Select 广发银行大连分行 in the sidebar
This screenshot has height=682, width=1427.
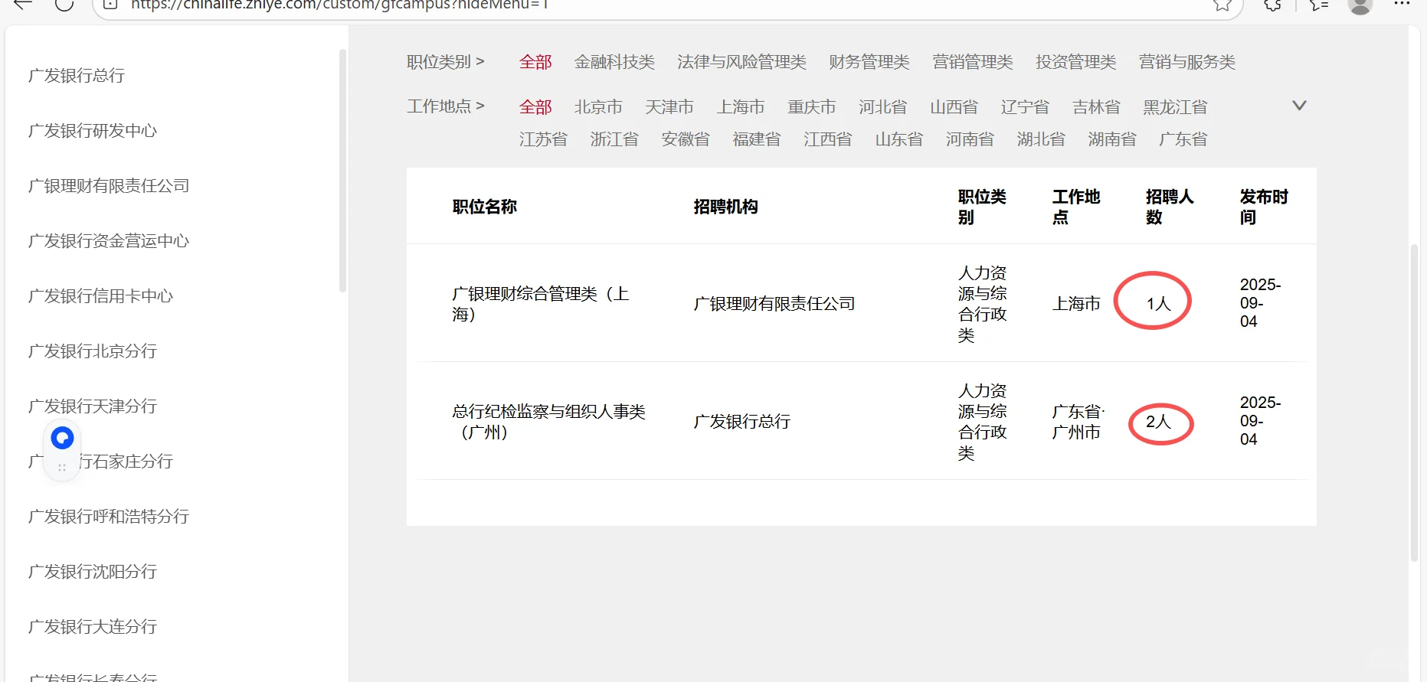[x=93, y=627]
